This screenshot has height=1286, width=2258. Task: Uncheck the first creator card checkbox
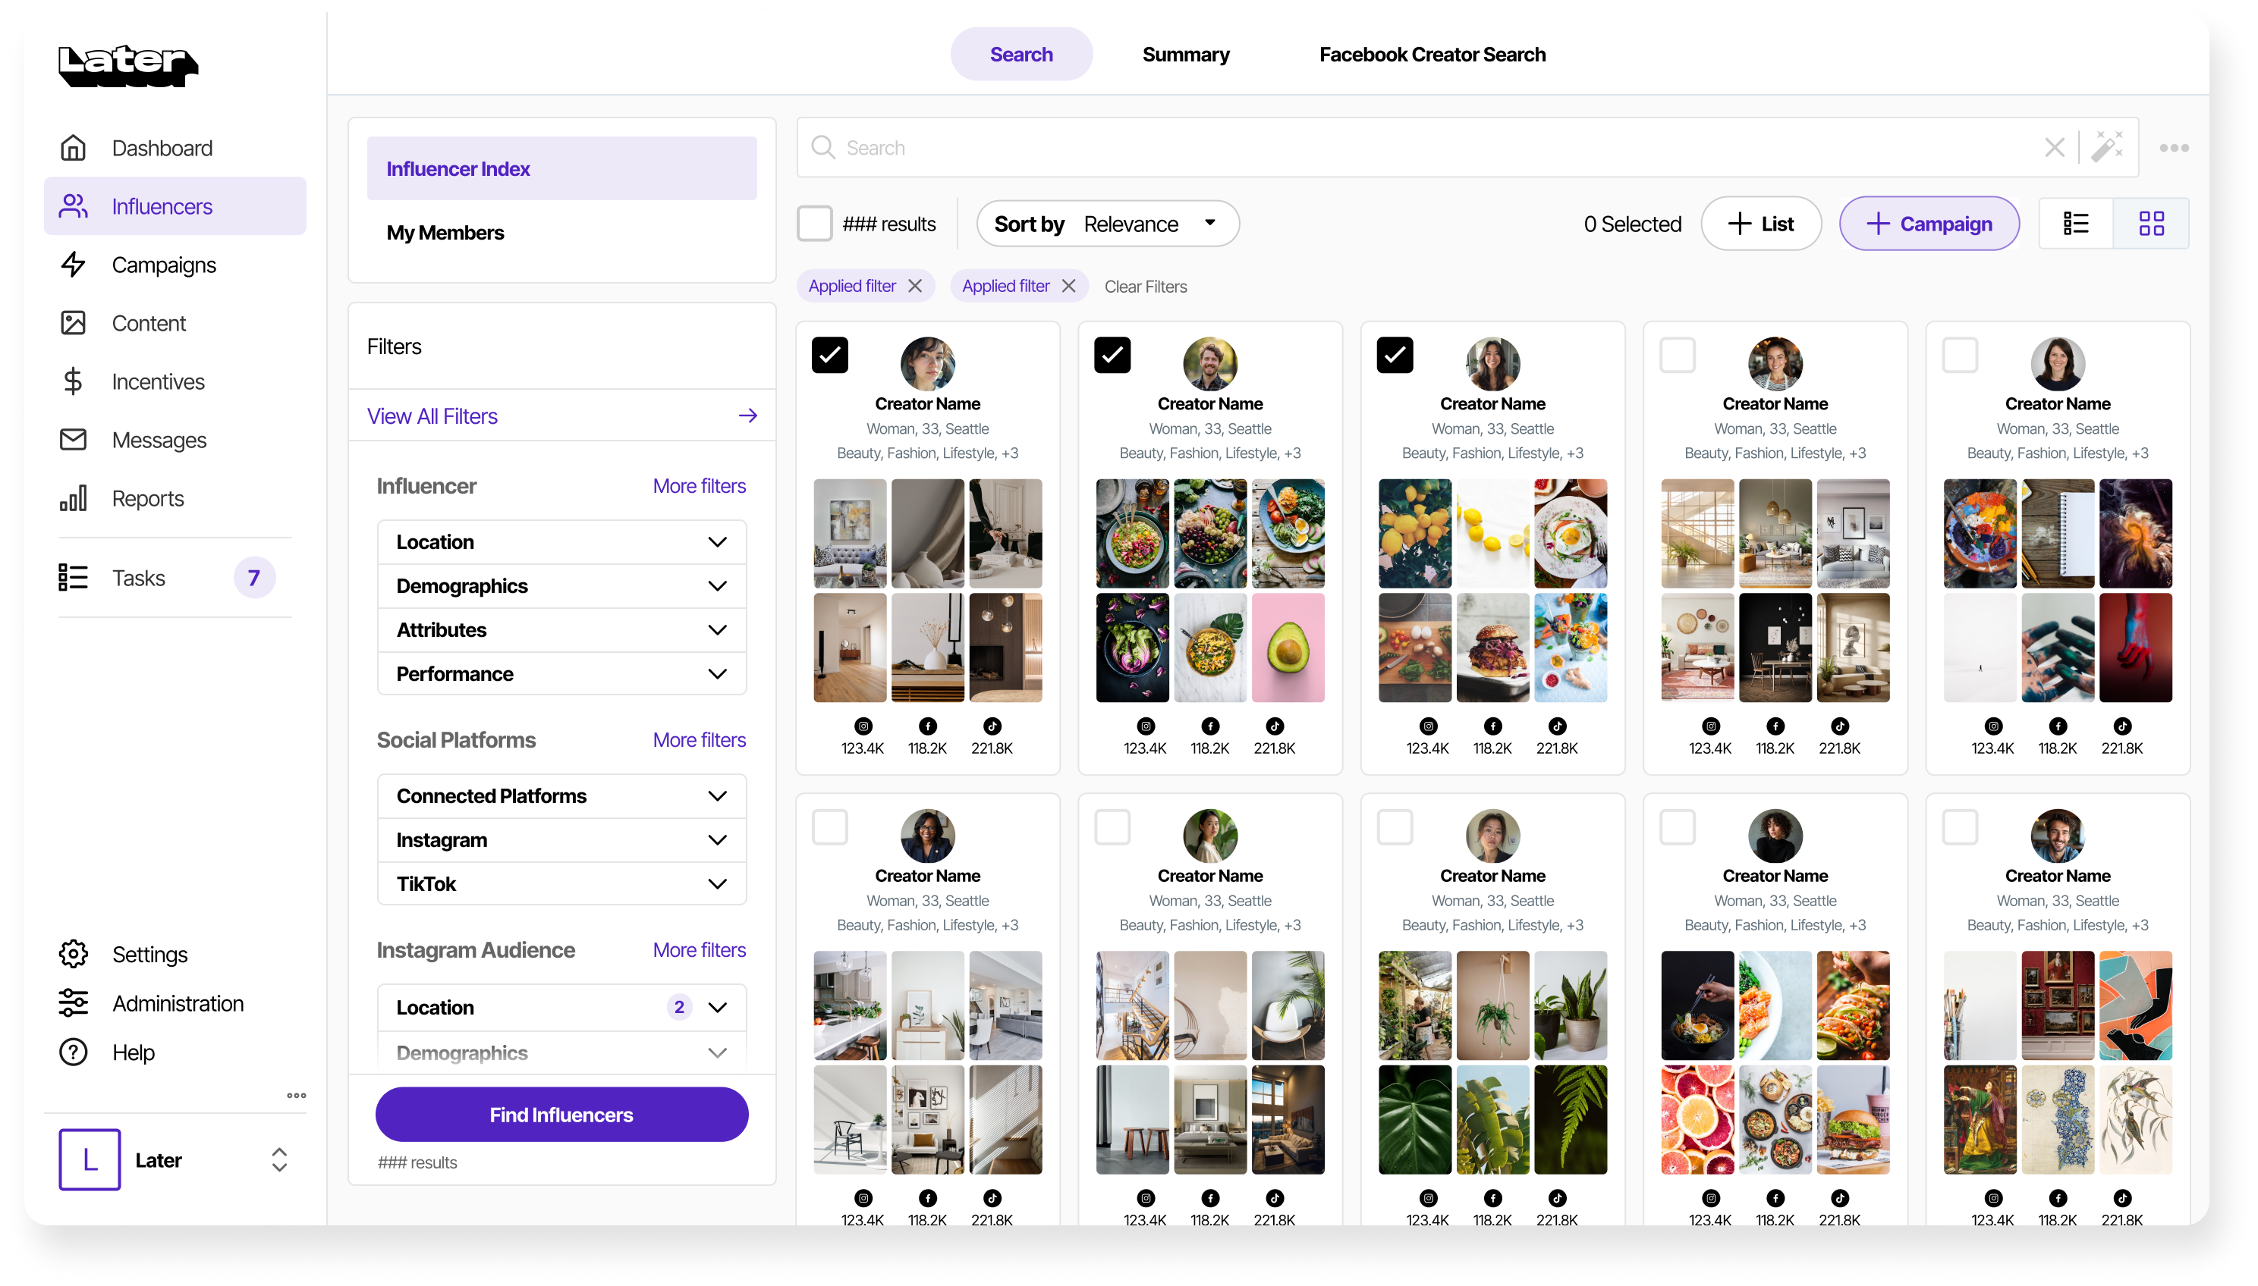(829, 355)
